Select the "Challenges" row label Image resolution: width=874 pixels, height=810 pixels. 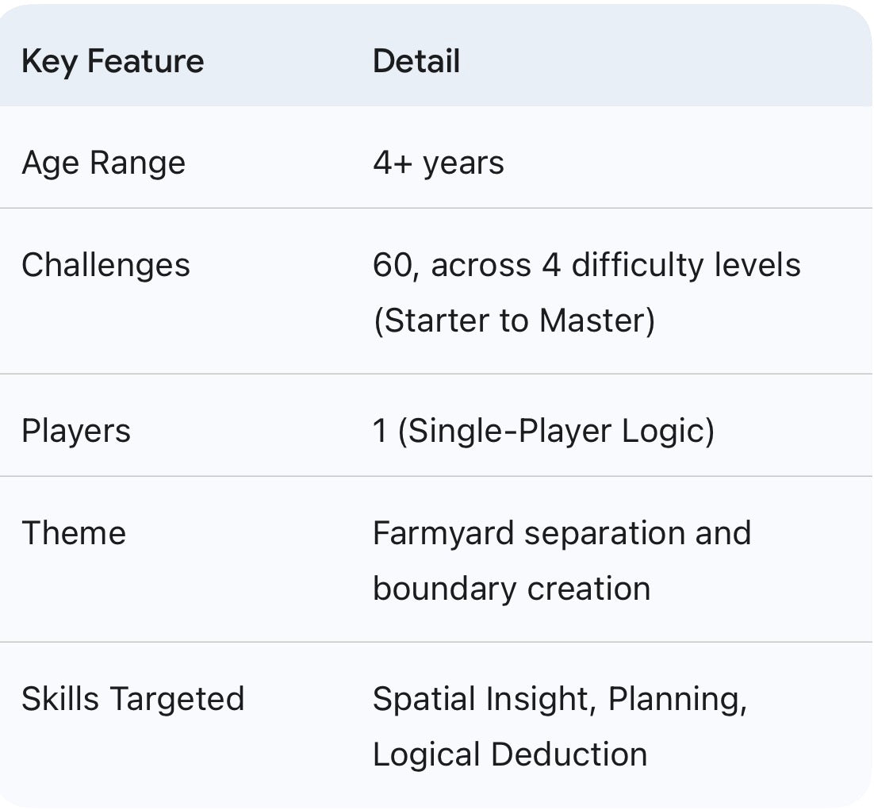105,265
